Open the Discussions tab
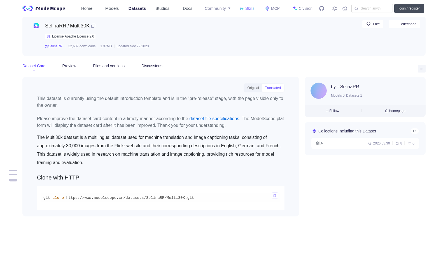This screenshot has height=280, width=448. pyautogui.click(x=152, y=66)
